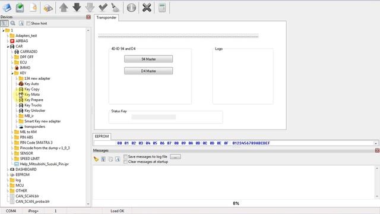
Task: Select the PIN Code SMATRA 3 folder
Action: coord(36,143)
